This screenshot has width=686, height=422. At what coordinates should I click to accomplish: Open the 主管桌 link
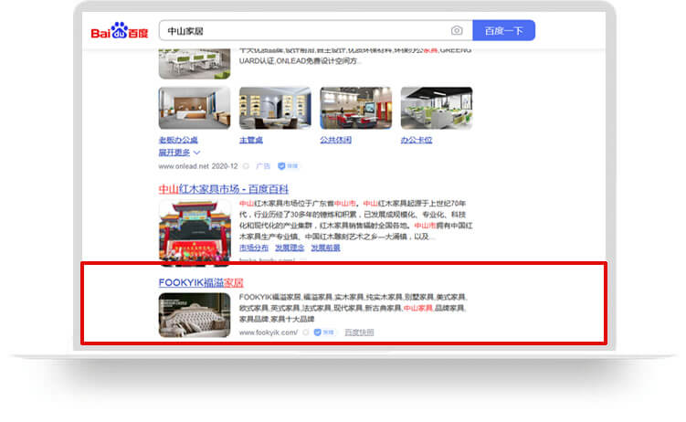pyautogui.click(x=250, y=140)
